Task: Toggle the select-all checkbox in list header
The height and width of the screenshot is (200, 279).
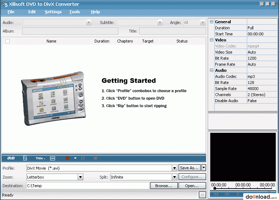Action: [8, 41]
